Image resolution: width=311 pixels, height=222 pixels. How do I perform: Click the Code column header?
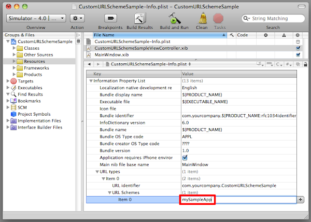coord(246,35)
